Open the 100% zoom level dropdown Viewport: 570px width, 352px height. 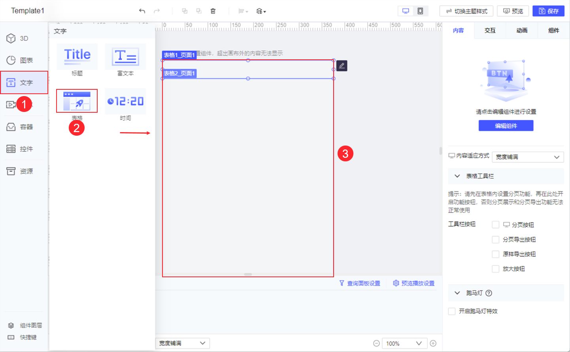(404, 343)
